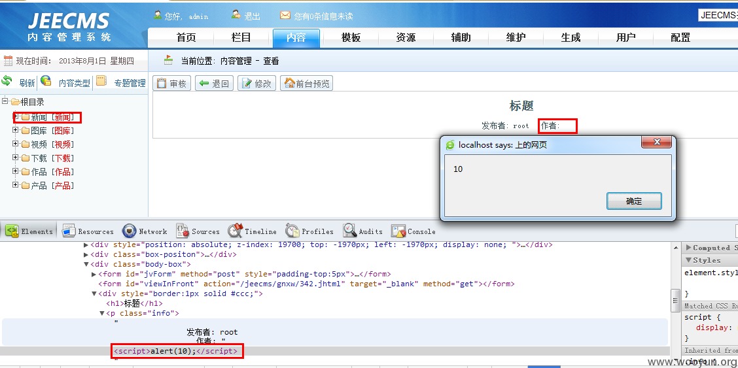Click the folder icon beside 专题管理
The height and width of the screenshot is (368, 738).
point(101,80)
